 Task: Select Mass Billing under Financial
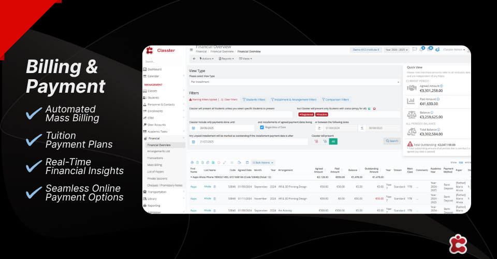pyautogui.click(x=155, y=165)
